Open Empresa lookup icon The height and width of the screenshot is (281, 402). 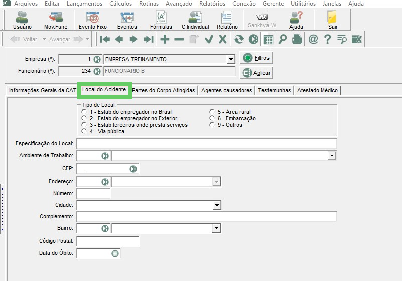(97, 59)
